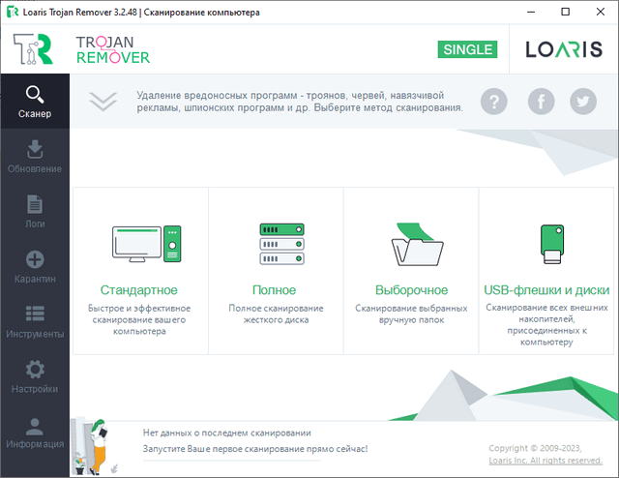Open the Quarantine (Карантин) section
The width and height of the screenshot is (619, 478).
coord(34,267)
